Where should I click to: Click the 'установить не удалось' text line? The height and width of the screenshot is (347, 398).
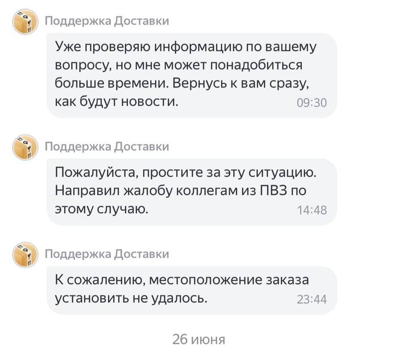point(130,298)
